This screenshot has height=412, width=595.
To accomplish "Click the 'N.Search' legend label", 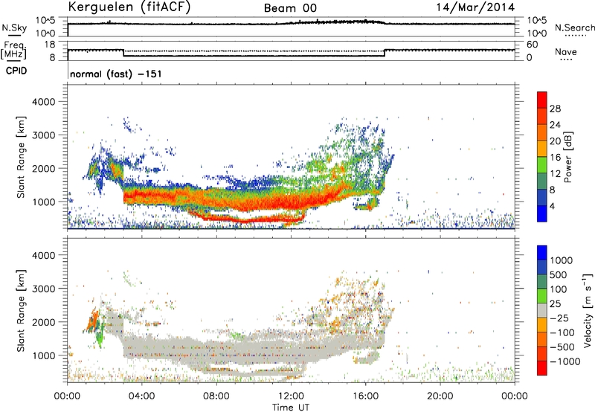I will (x=574, y=28).
